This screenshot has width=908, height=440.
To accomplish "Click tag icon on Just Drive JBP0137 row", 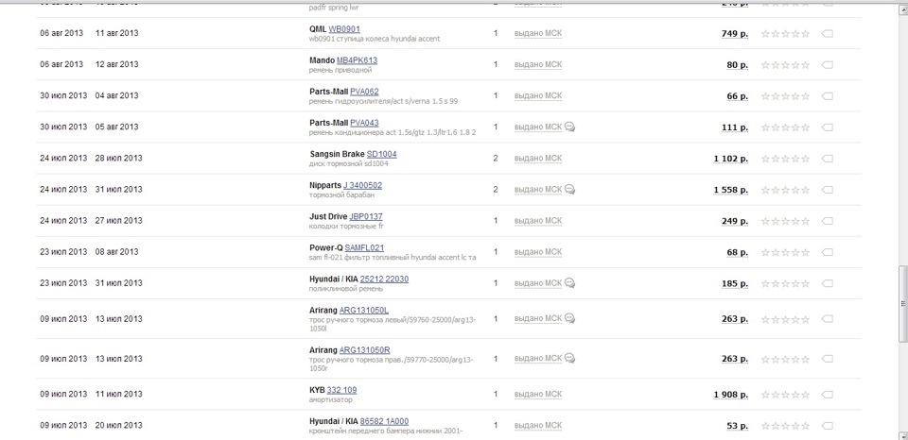I will coord(828,221).
